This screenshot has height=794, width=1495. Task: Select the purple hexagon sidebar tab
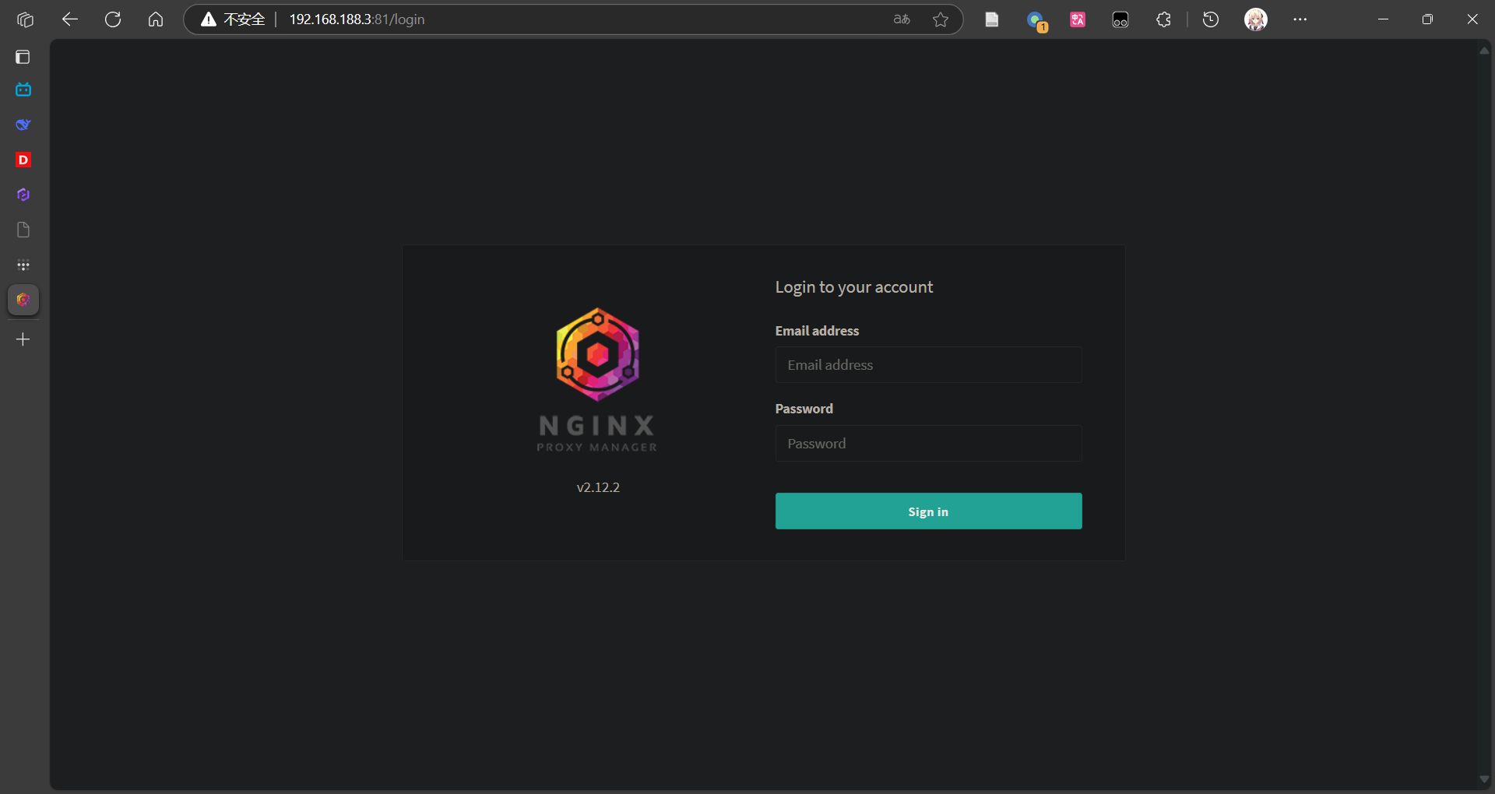click(x=23, y=195)
